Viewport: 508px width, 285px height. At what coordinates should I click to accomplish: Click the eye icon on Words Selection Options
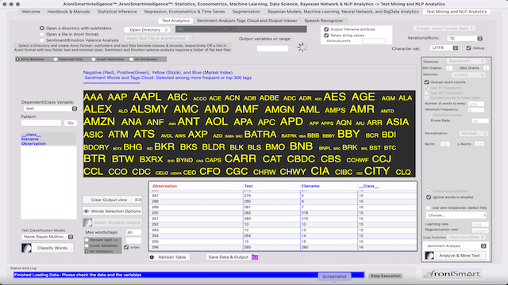(x=87, y=211)
